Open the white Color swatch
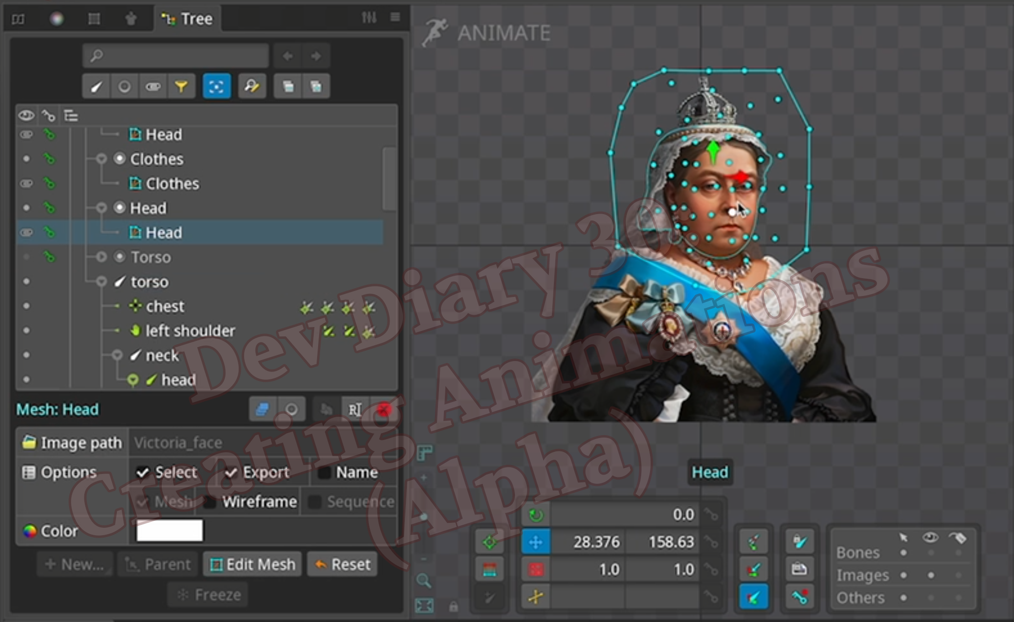 (170, 531)
